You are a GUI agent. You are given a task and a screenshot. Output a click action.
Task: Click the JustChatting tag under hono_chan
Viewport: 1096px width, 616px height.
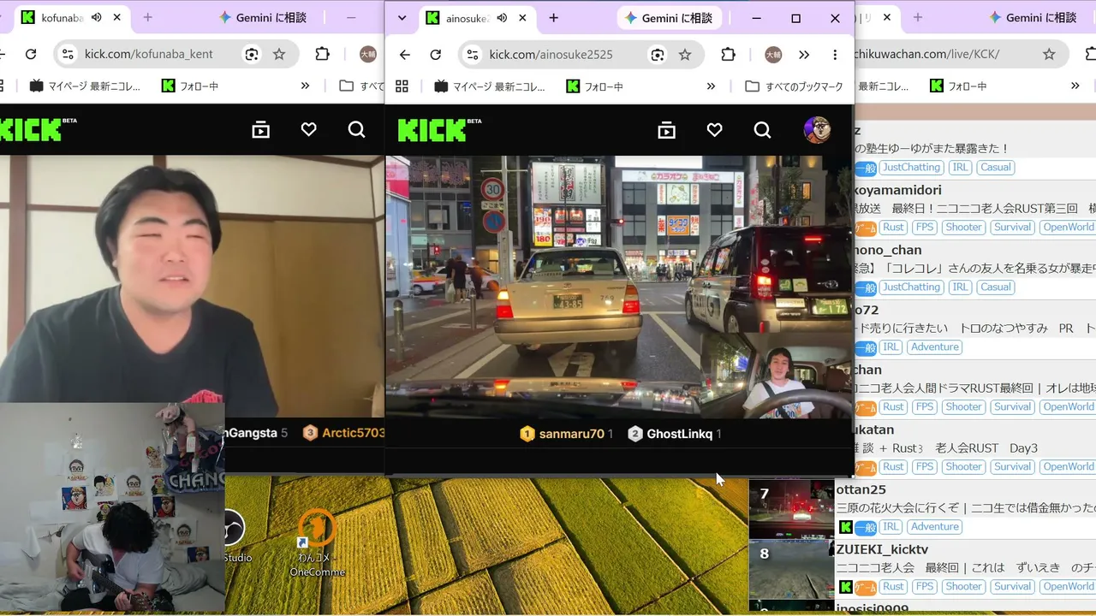pyautogui.click(x=912, y=287)
